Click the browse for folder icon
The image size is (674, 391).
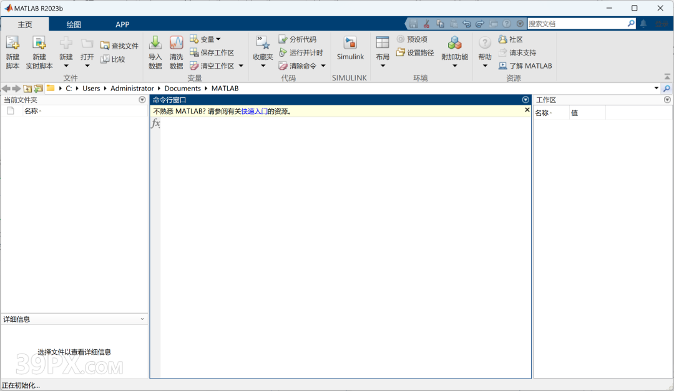[x=38, y=89]
